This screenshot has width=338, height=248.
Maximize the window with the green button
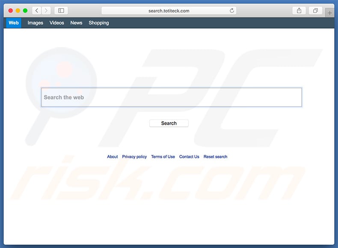[x=25, y=11]
